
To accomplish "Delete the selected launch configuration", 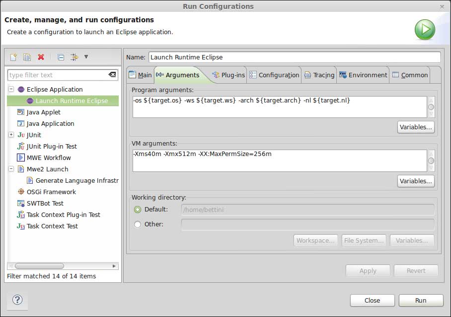I will [x=41, y=57].
